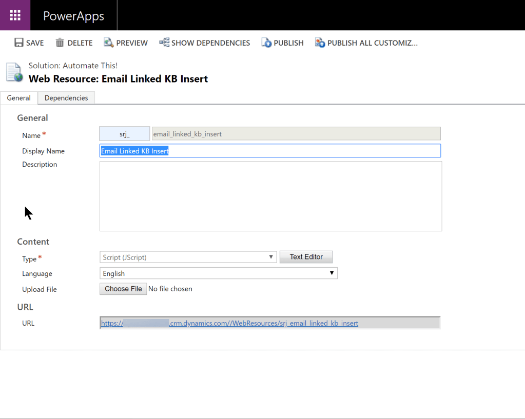Switch to the Dependencies tab

pos(66,98)
